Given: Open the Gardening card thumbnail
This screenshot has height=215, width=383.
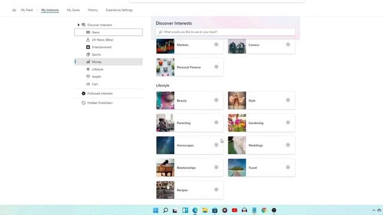Looking at the screenshot, I should [x=237, y=123].
